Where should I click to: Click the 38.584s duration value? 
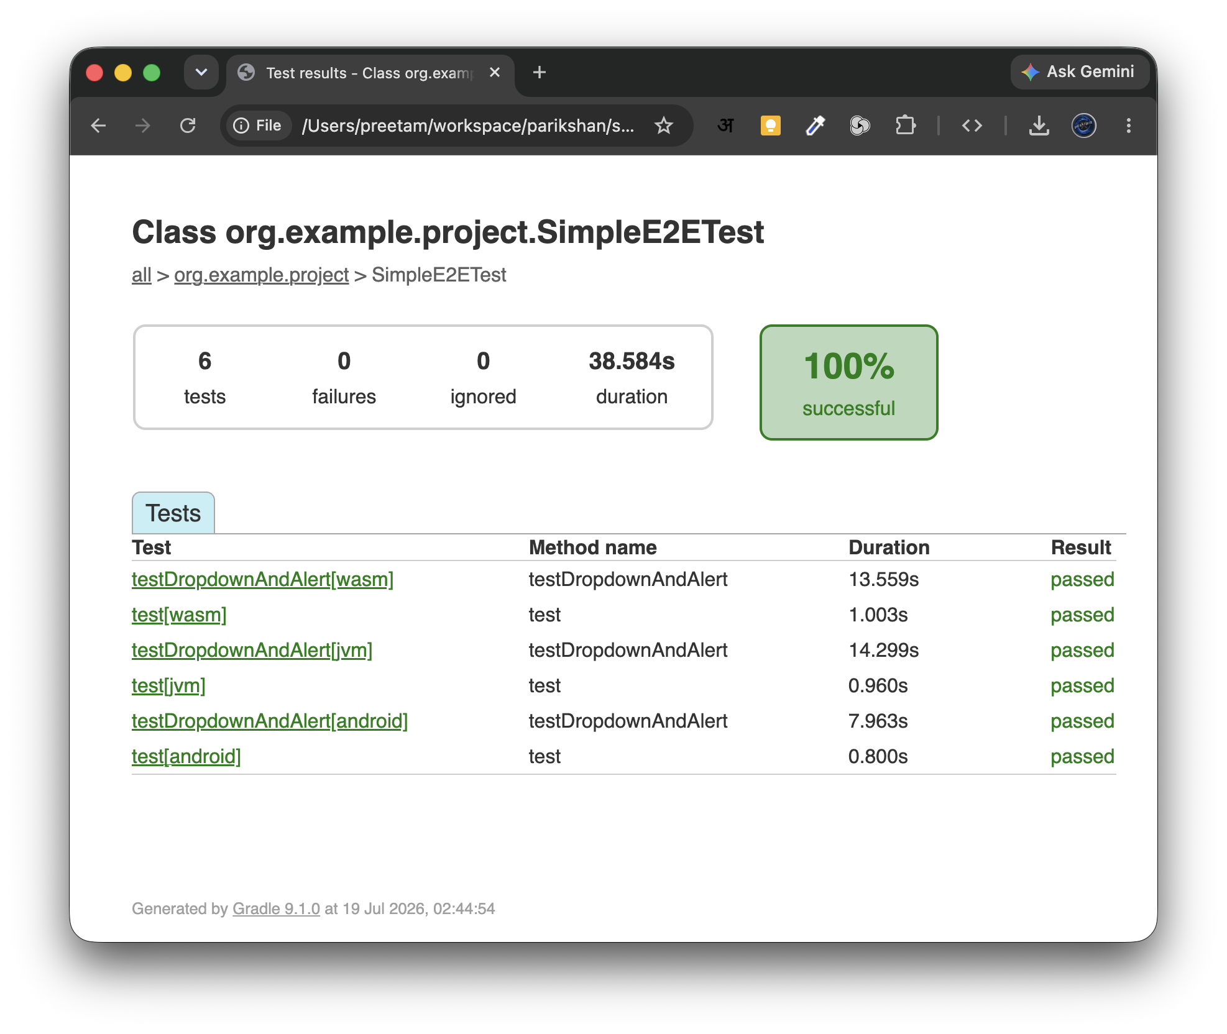click(632, 361)
